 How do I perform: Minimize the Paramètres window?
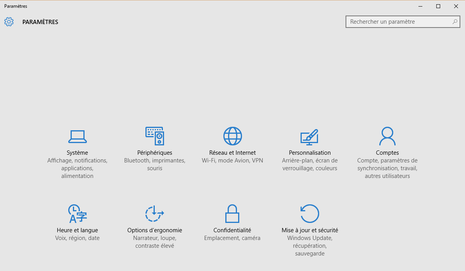point(420,6)
